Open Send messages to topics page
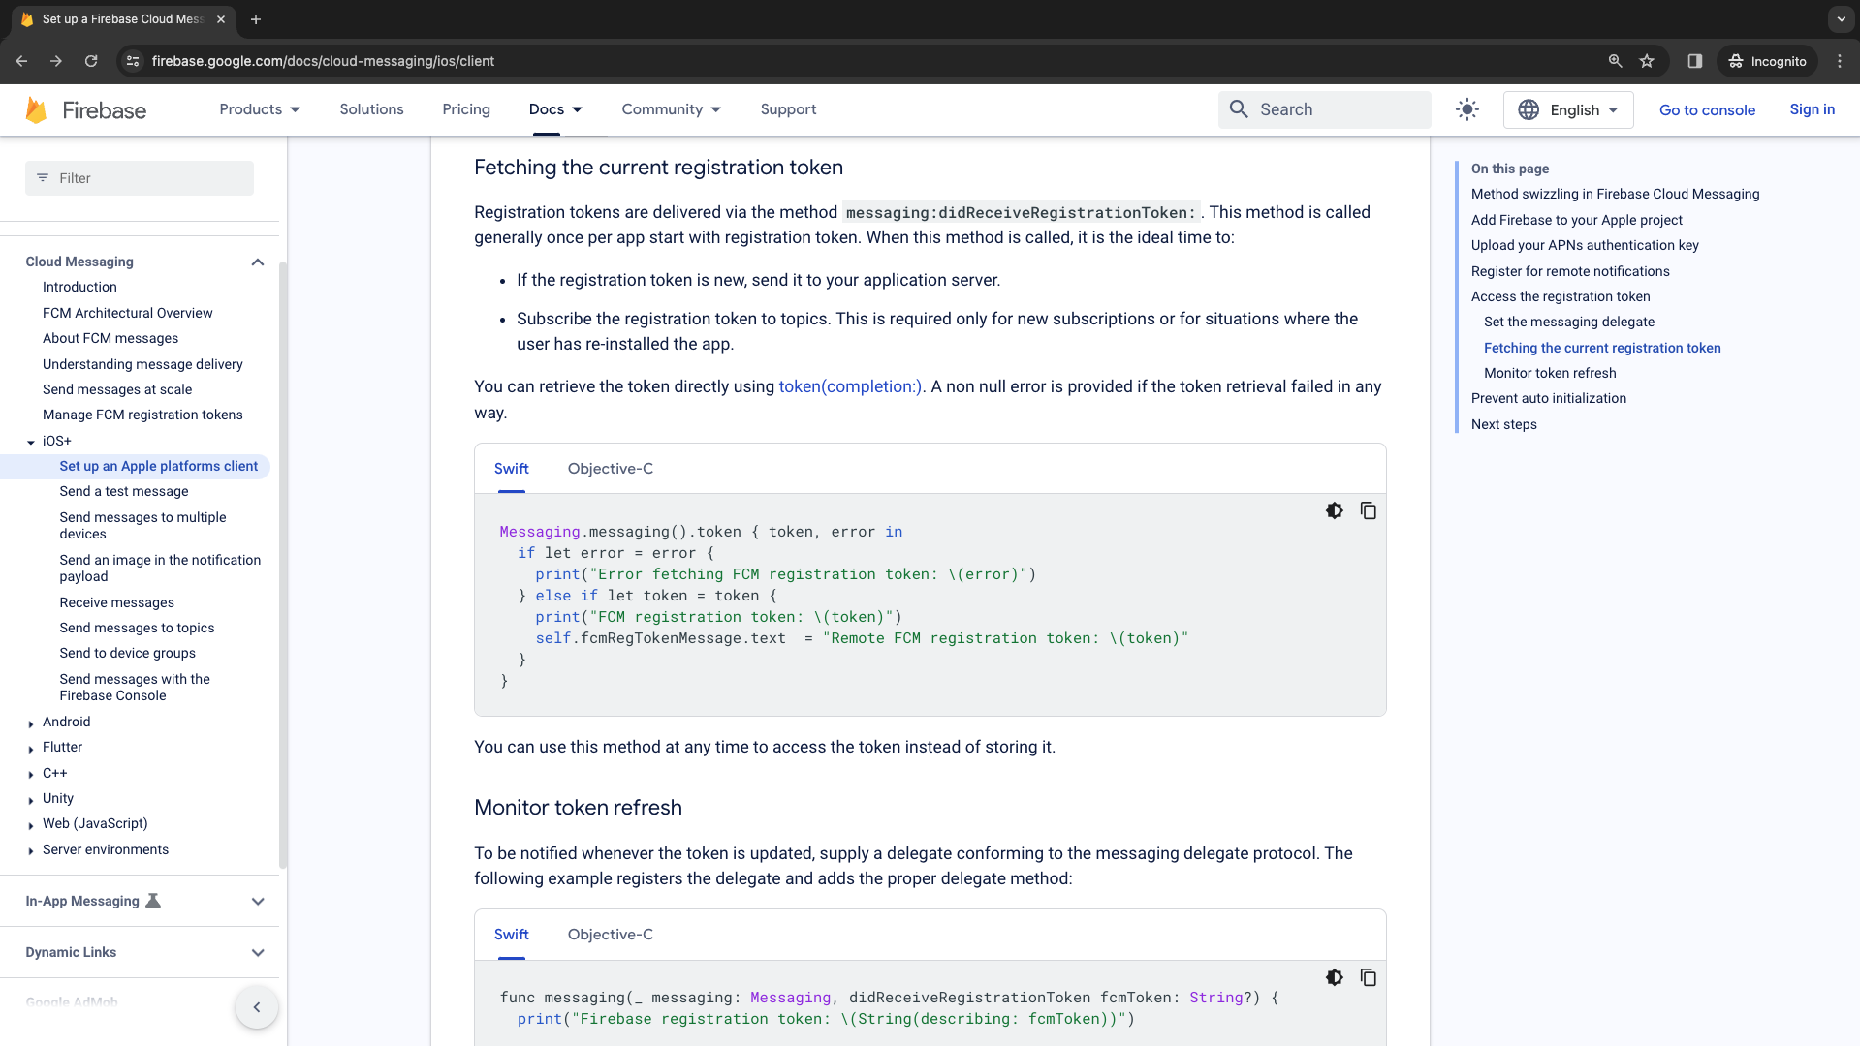Image resolution: width=1860 pixels, height=1046 pixels. coord(137,628)
